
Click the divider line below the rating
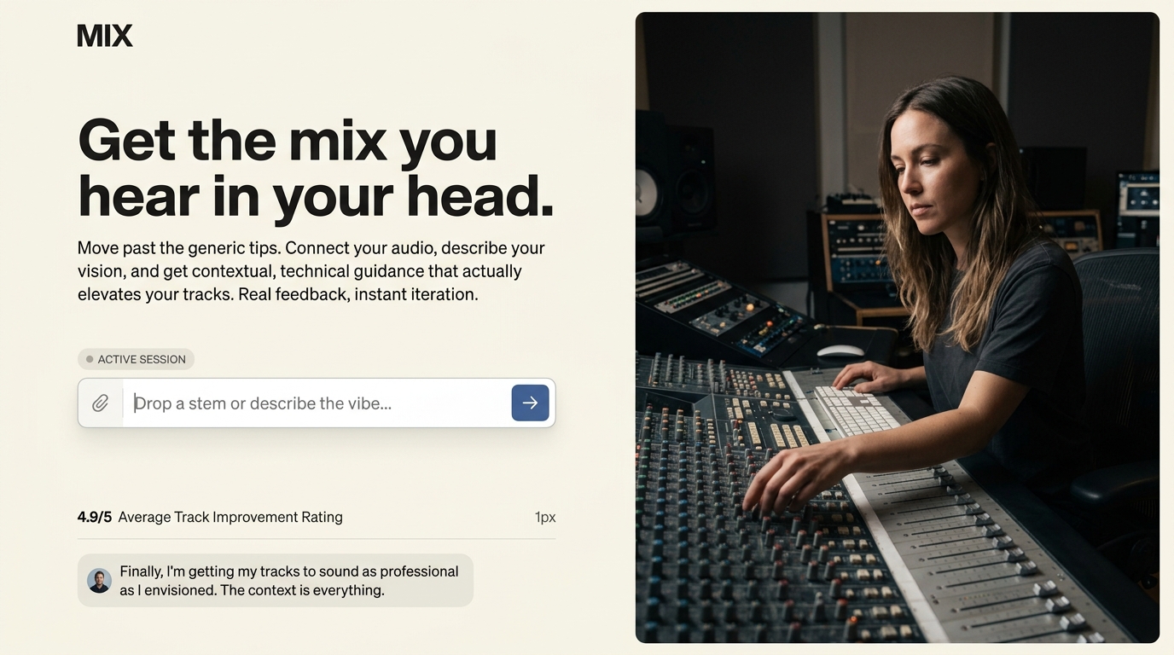317,539
